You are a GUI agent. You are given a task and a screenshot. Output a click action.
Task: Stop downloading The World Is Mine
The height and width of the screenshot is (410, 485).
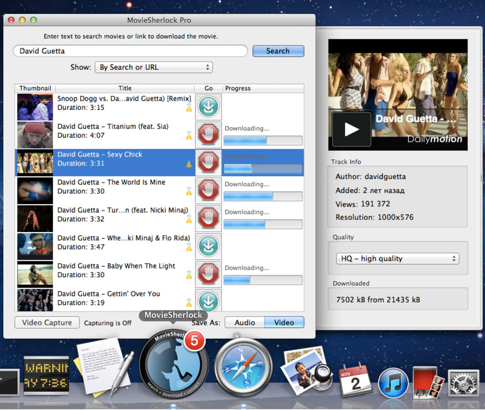pyautogui.click(x=208, y=190)
